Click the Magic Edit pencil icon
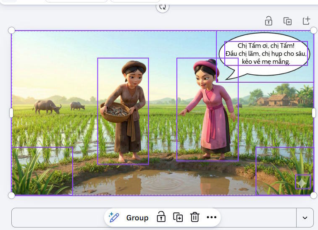Screen dimensions: 318x230 click(114, 217)
